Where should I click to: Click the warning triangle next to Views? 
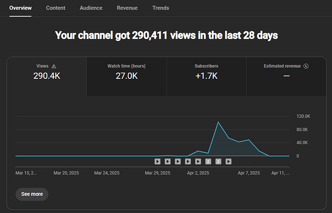(x=54, y=66)
